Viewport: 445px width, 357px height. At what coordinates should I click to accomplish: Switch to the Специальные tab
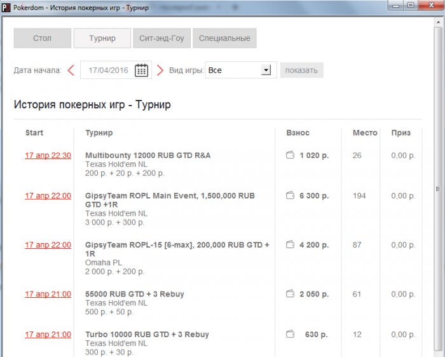[224, 38]
